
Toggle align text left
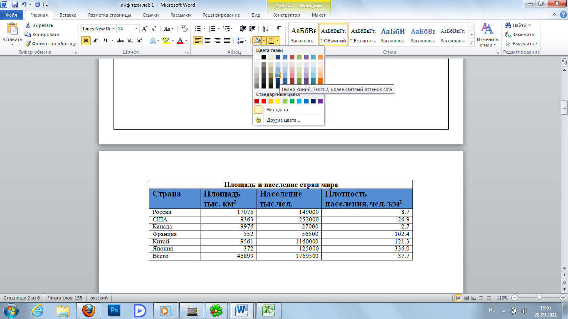(198, 41)
